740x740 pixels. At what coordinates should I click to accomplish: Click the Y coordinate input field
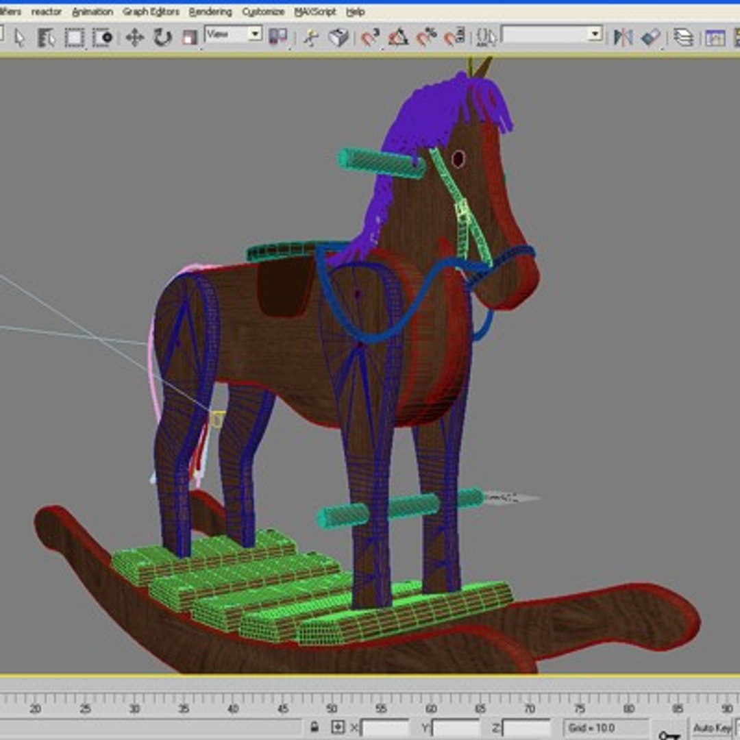(x=456, y=728)
